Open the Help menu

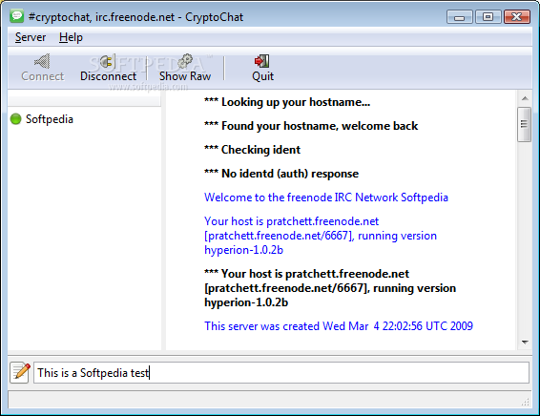tap(71, 37)
